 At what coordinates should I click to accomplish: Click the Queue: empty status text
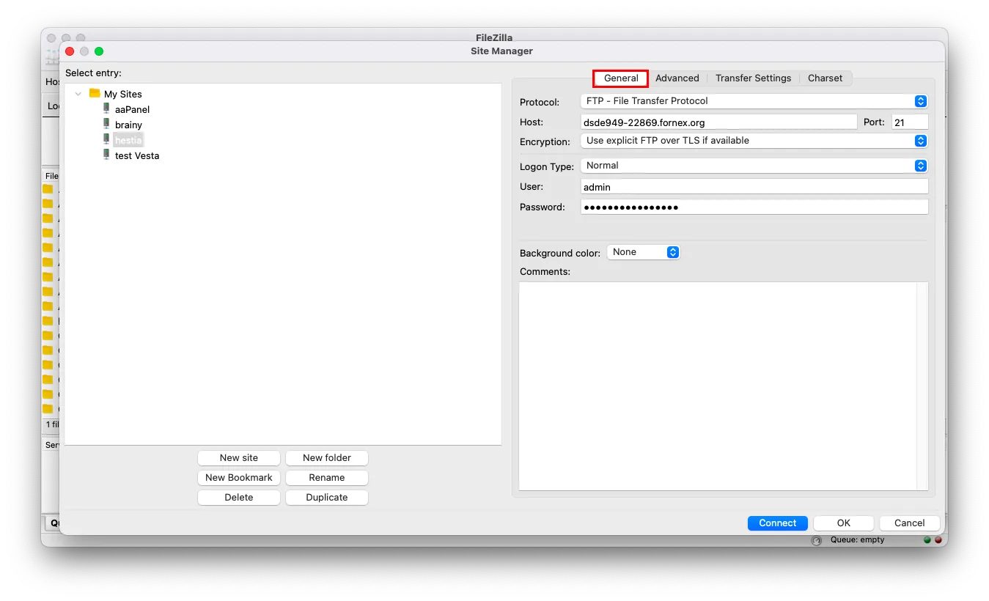tap(857, 539)
